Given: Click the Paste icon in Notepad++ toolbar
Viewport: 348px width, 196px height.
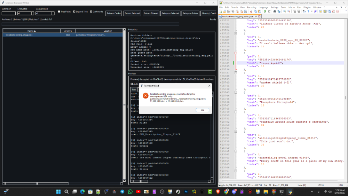Looking at the screenshot, I should [x=259, y=11].
